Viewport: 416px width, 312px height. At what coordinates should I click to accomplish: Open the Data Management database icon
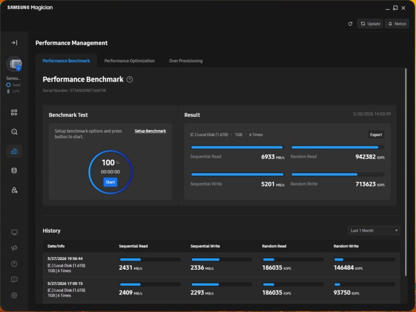pos(14,171)
